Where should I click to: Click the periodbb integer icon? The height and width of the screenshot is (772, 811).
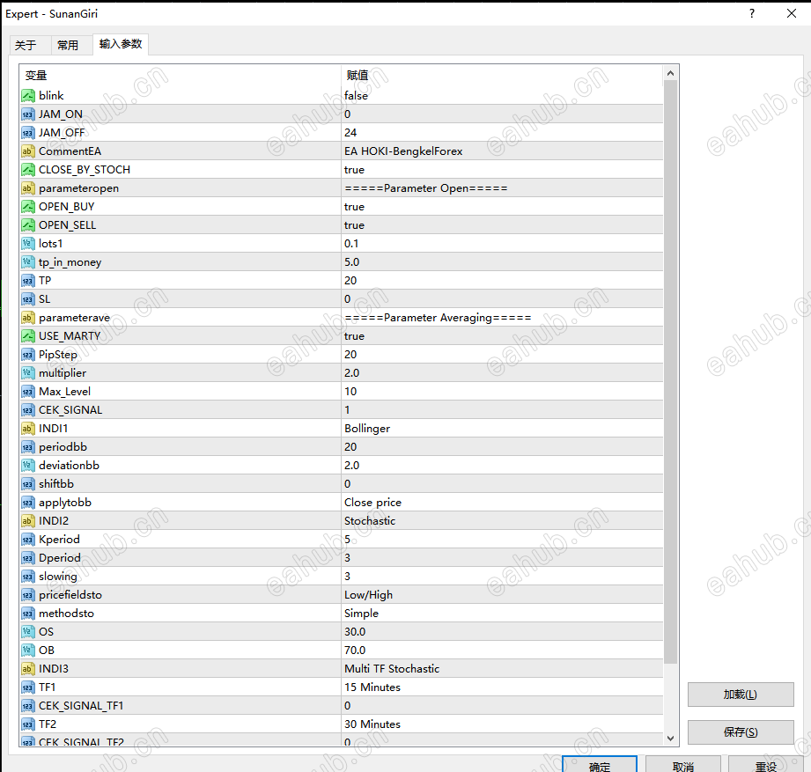(28, 447)
